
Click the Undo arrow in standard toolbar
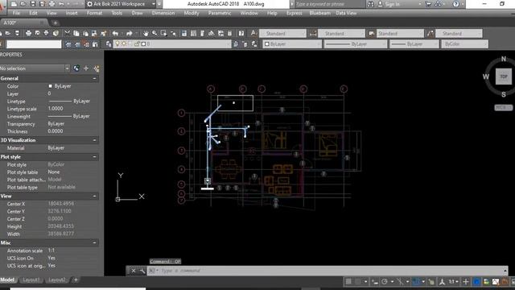[x=115, y=33]
